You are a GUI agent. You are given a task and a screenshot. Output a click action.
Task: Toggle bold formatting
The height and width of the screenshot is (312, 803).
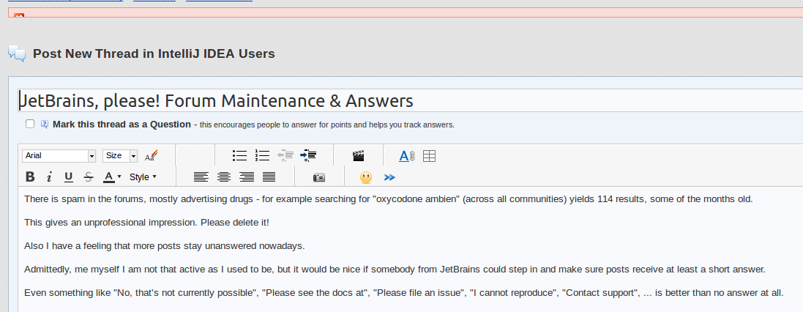point(30,177)
